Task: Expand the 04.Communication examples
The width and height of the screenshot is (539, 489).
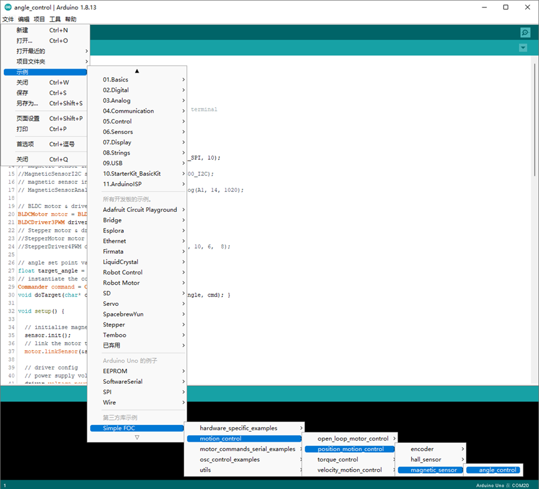Action: pos(137,111)
